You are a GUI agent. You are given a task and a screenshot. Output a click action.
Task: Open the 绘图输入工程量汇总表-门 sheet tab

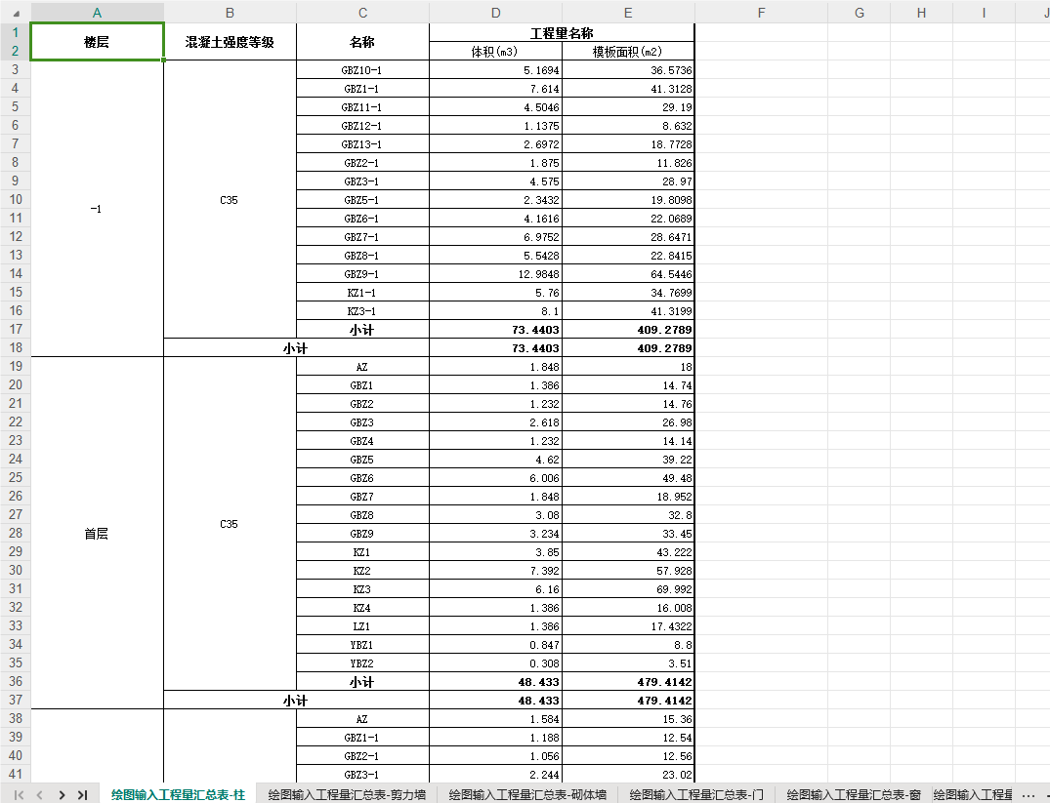(696, 794)
